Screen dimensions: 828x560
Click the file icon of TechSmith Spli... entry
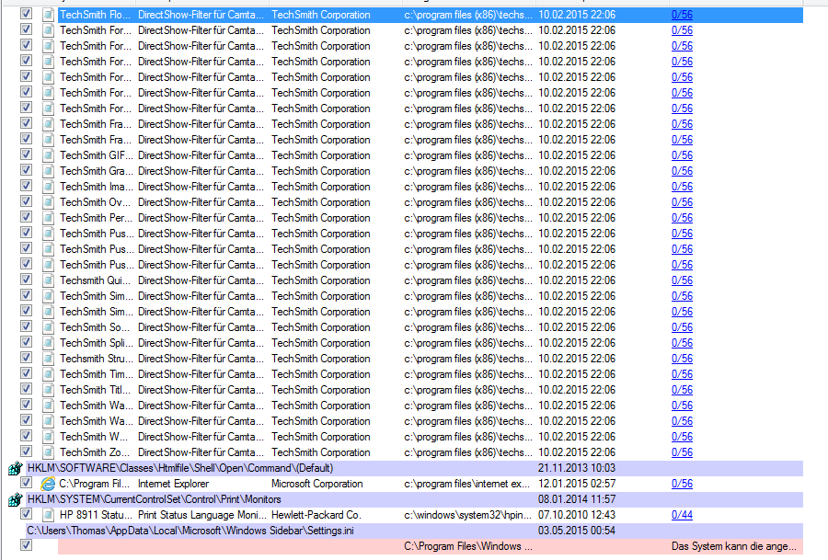[x=48, y=343]
